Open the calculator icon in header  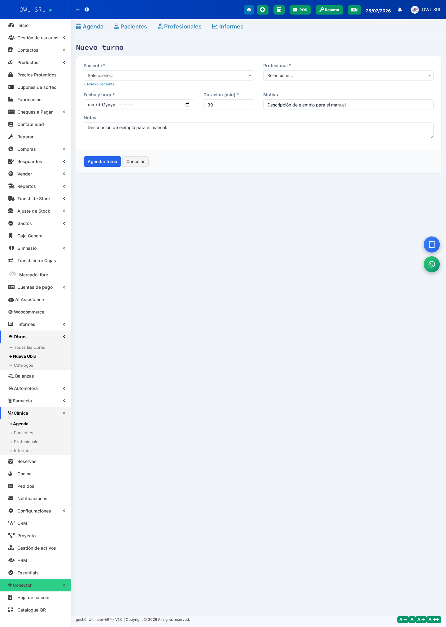(x=279, y=10)
